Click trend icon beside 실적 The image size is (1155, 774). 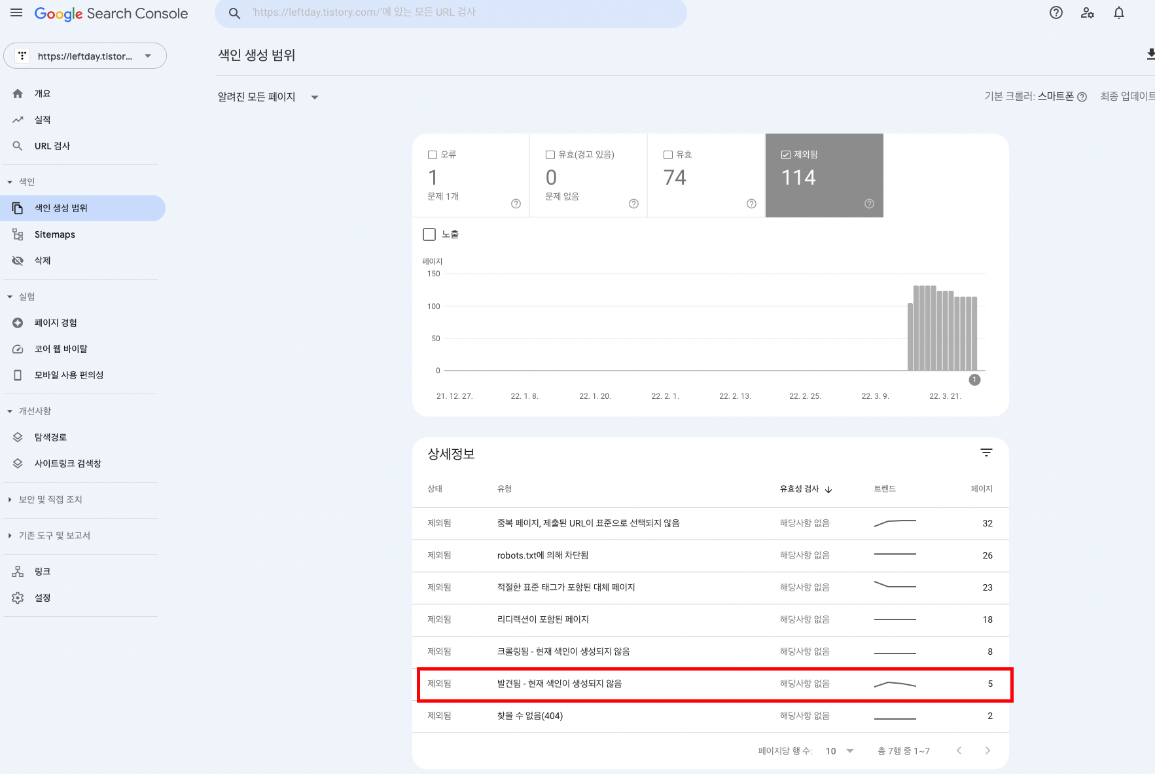tap(18, 120)
